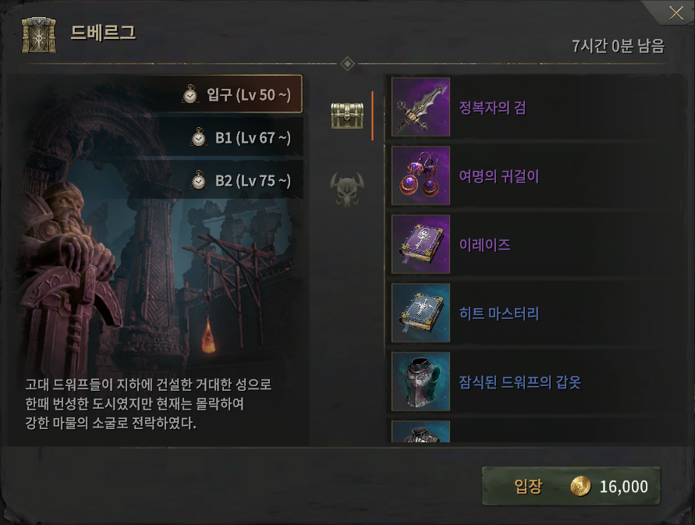
Task: Click the 이레이즈 purple skillbook icon
Action: pyautogui.click(x=420, y=244)
